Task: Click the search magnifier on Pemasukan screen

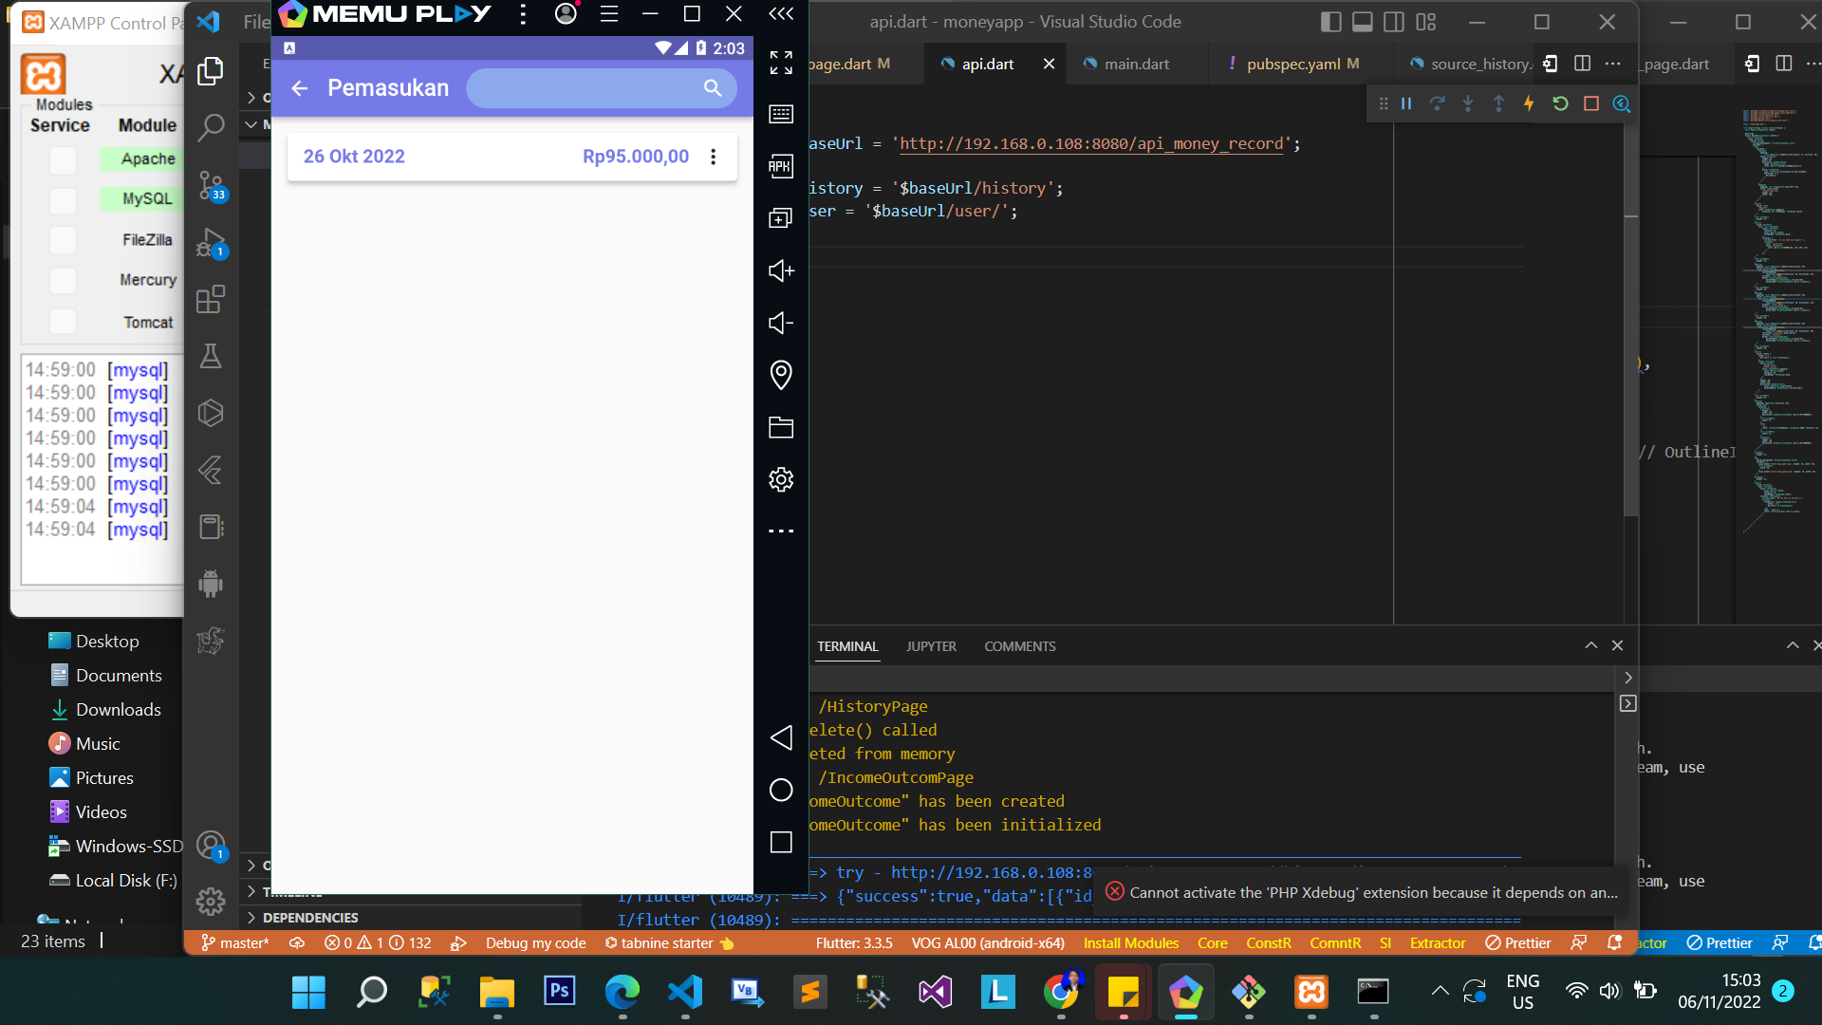Action: 711,87
